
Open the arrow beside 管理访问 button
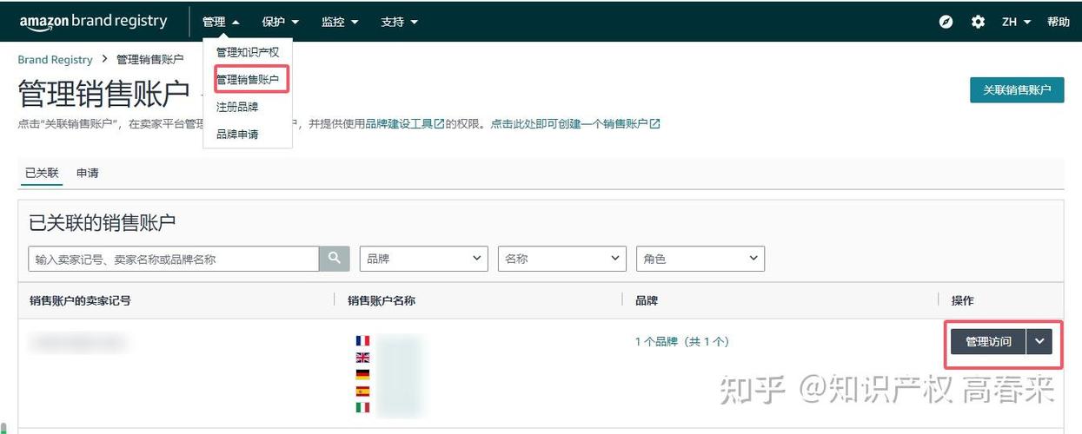[1040, 341]
